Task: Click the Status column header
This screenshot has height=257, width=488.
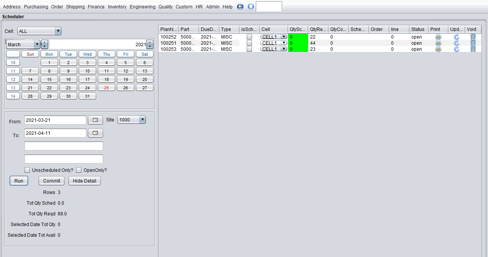Action: pyautogui.click(x=419, y=29)
